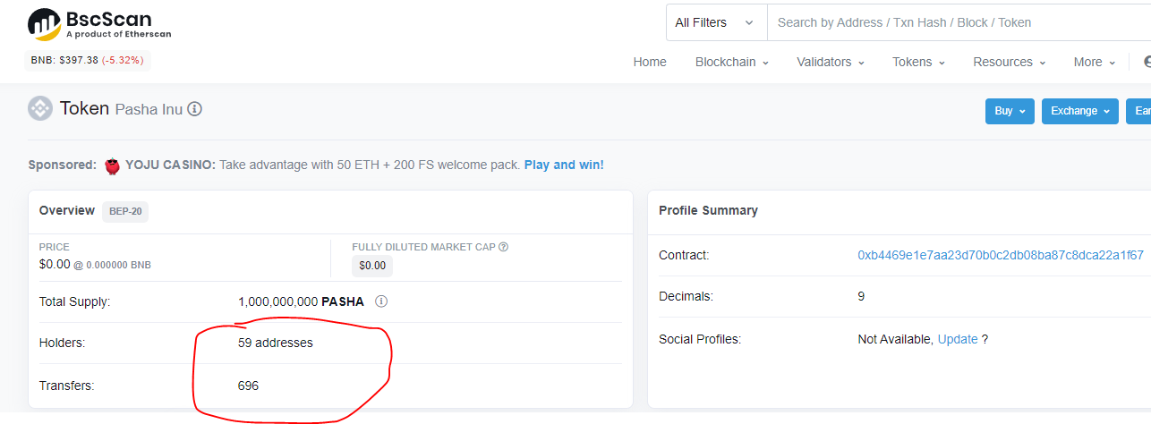Click the Total Supply info icon
This screenshot has height=424, width=1151.
381,301
